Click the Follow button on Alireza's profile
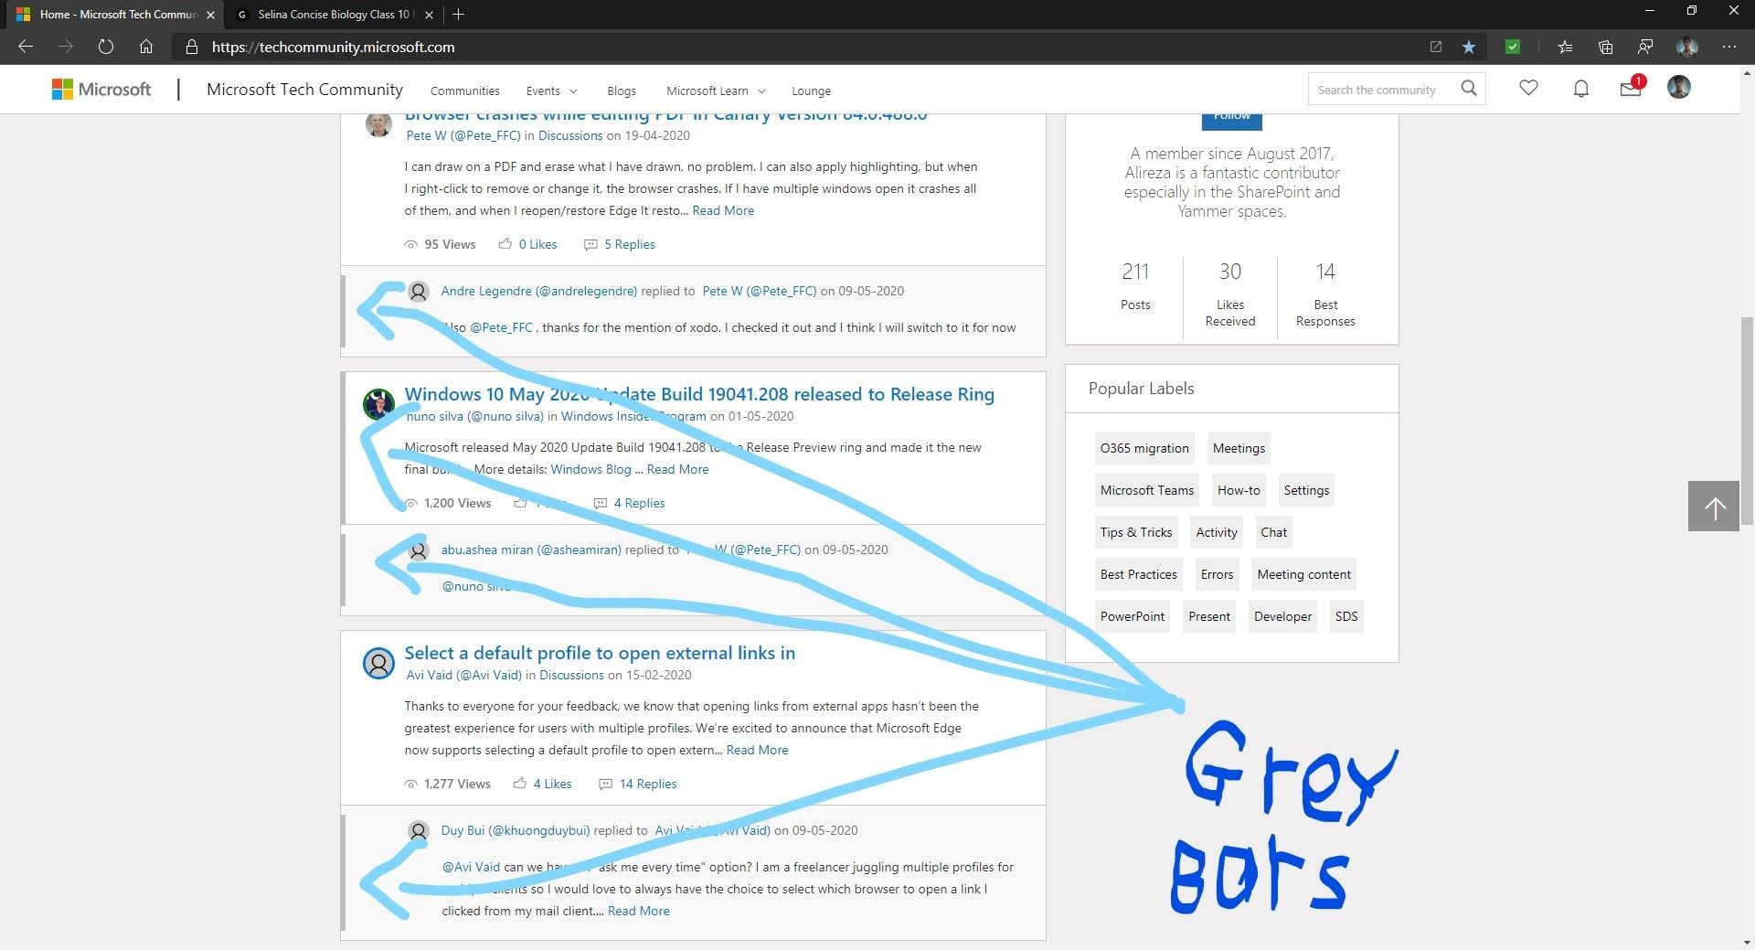 (x=1231, y=115)
